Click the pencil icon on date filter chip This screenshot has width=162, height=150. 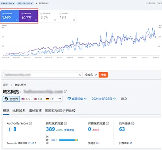tap(32, 3)
